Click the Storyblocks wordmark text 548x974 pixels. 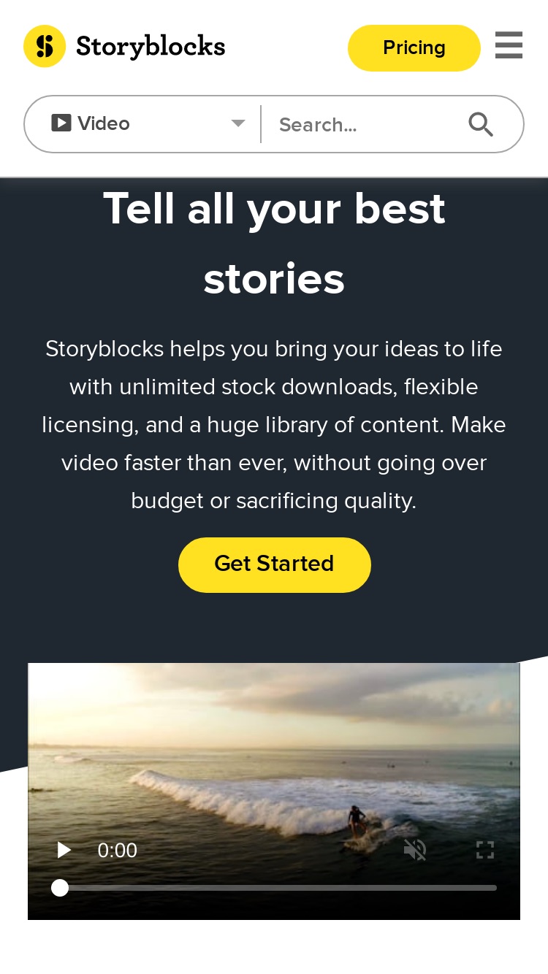tap(151, 46)
